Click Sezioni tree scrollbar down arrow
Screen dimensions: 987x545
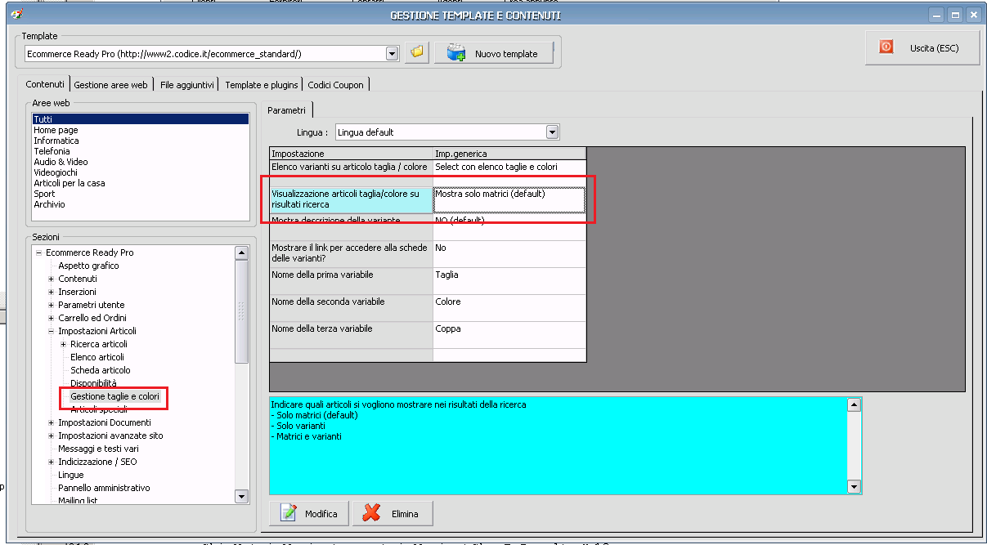241,496
